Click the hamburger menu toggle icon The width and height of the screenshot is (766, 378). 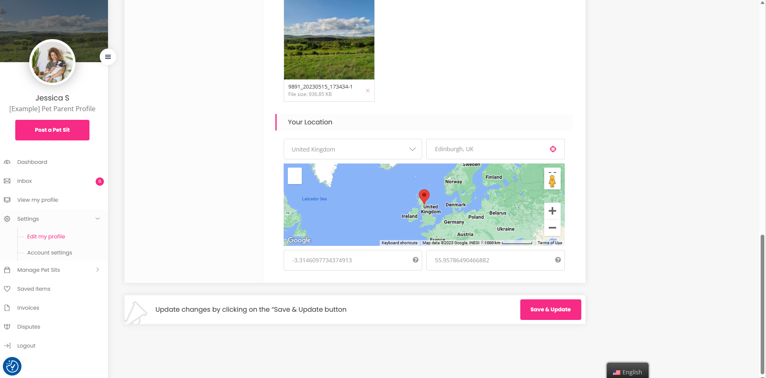pyautogui.click(x=108, y=57)
